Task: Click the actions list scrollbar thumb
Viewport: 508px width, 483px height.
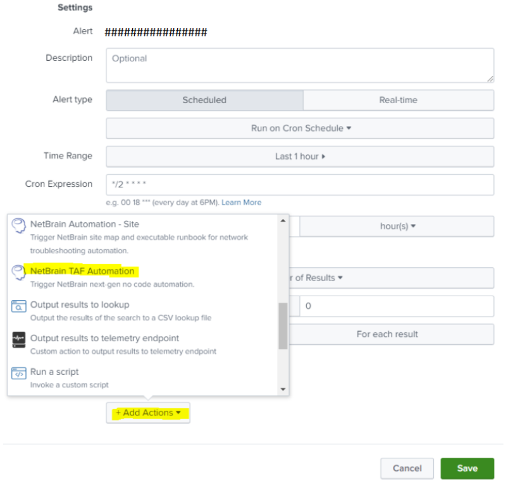Action: click(x=283, y=326)
